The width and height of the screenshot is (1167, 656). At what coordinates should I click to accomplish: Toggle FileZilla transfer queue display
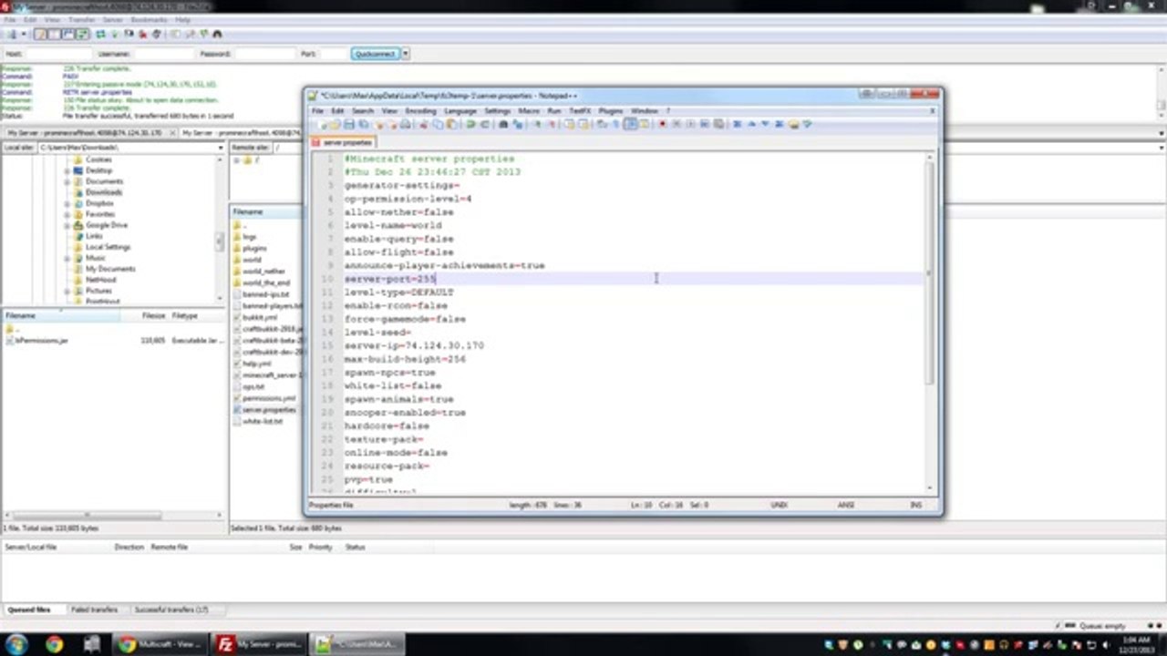[82, 34]
